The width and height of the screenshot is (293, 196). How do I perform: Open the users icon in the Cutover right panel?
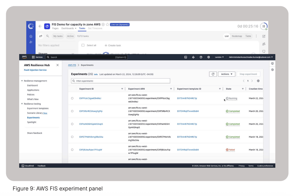[264, 44]
